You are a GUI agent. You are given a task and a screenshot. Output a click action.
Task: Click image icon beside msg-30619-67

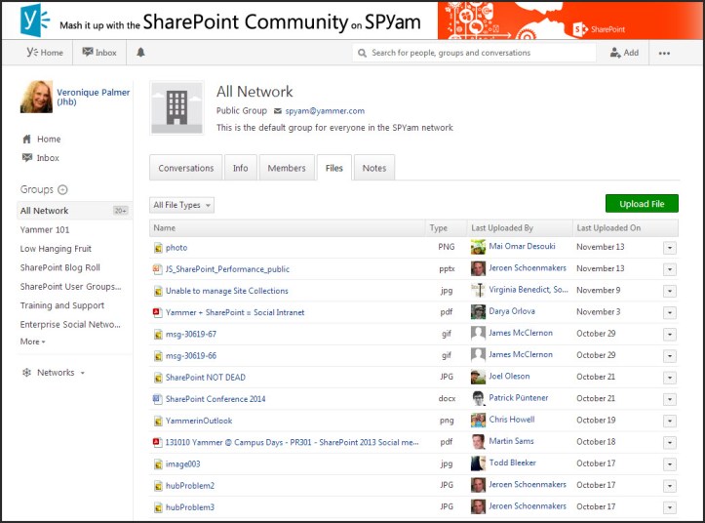click(158, 334)
